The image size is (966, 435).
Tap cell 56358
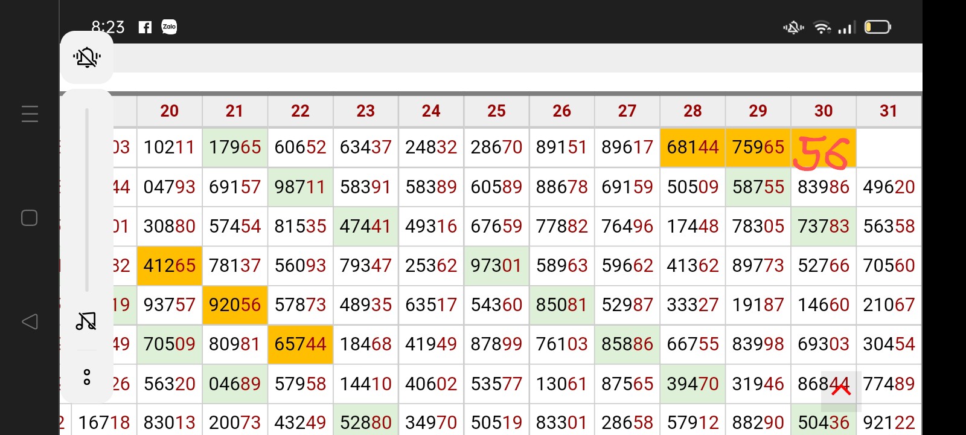point(889,227)
